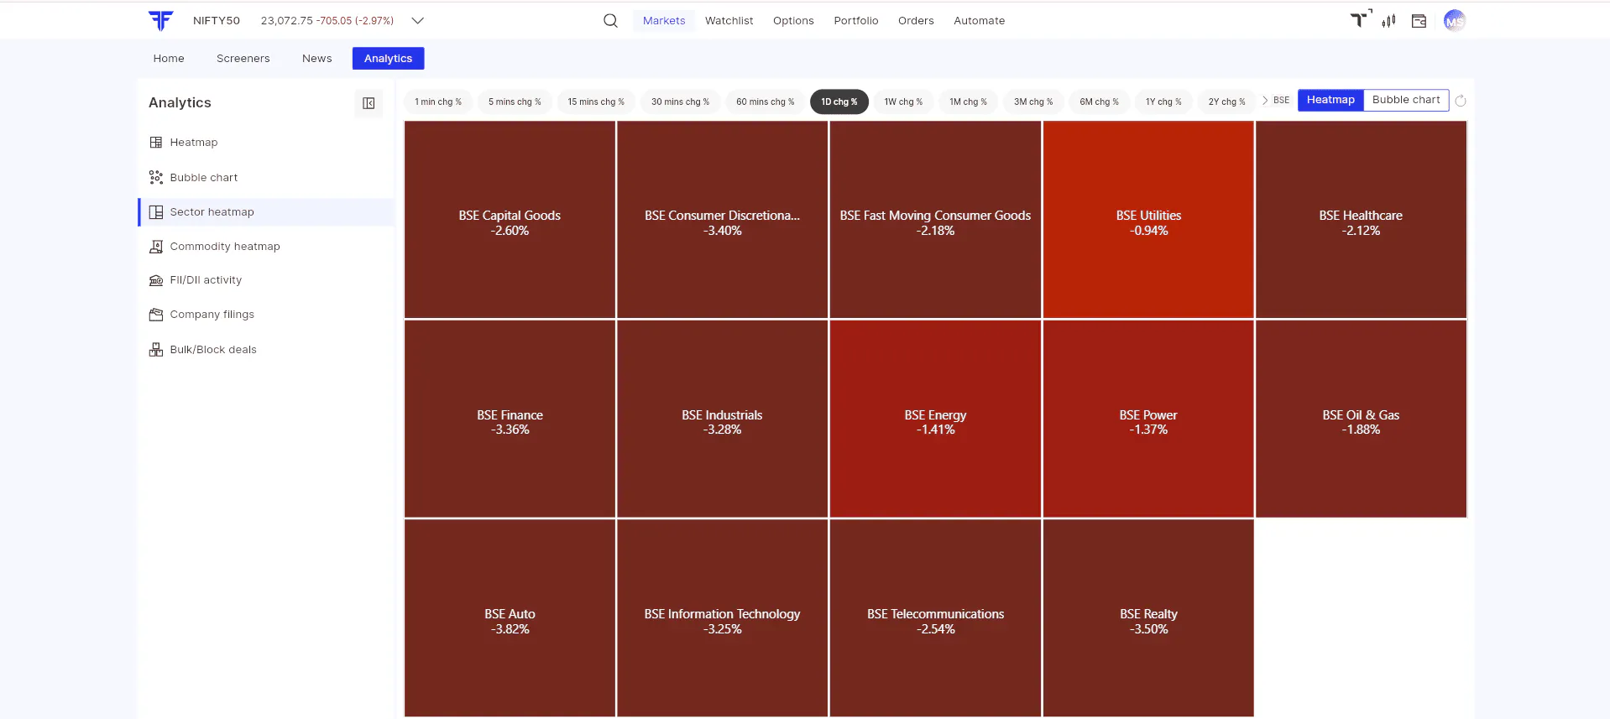Select the 1D chg % chip
The image size is (1610, 719).
839,102
